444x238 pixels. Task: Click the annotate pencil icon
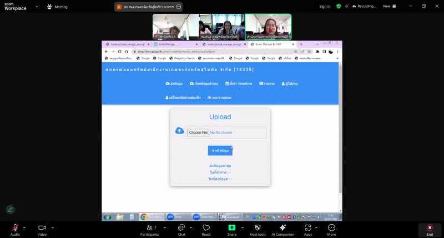(x=11, y=210)
